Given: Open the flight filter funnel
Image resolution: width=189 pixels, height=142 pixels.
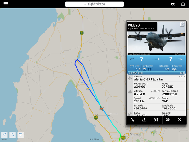Looking at the screenshot, I should (x=20, y=135).
